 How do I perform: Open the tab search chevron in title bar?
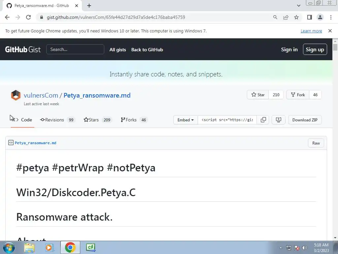pyautogui.click(x=298, y=6)
